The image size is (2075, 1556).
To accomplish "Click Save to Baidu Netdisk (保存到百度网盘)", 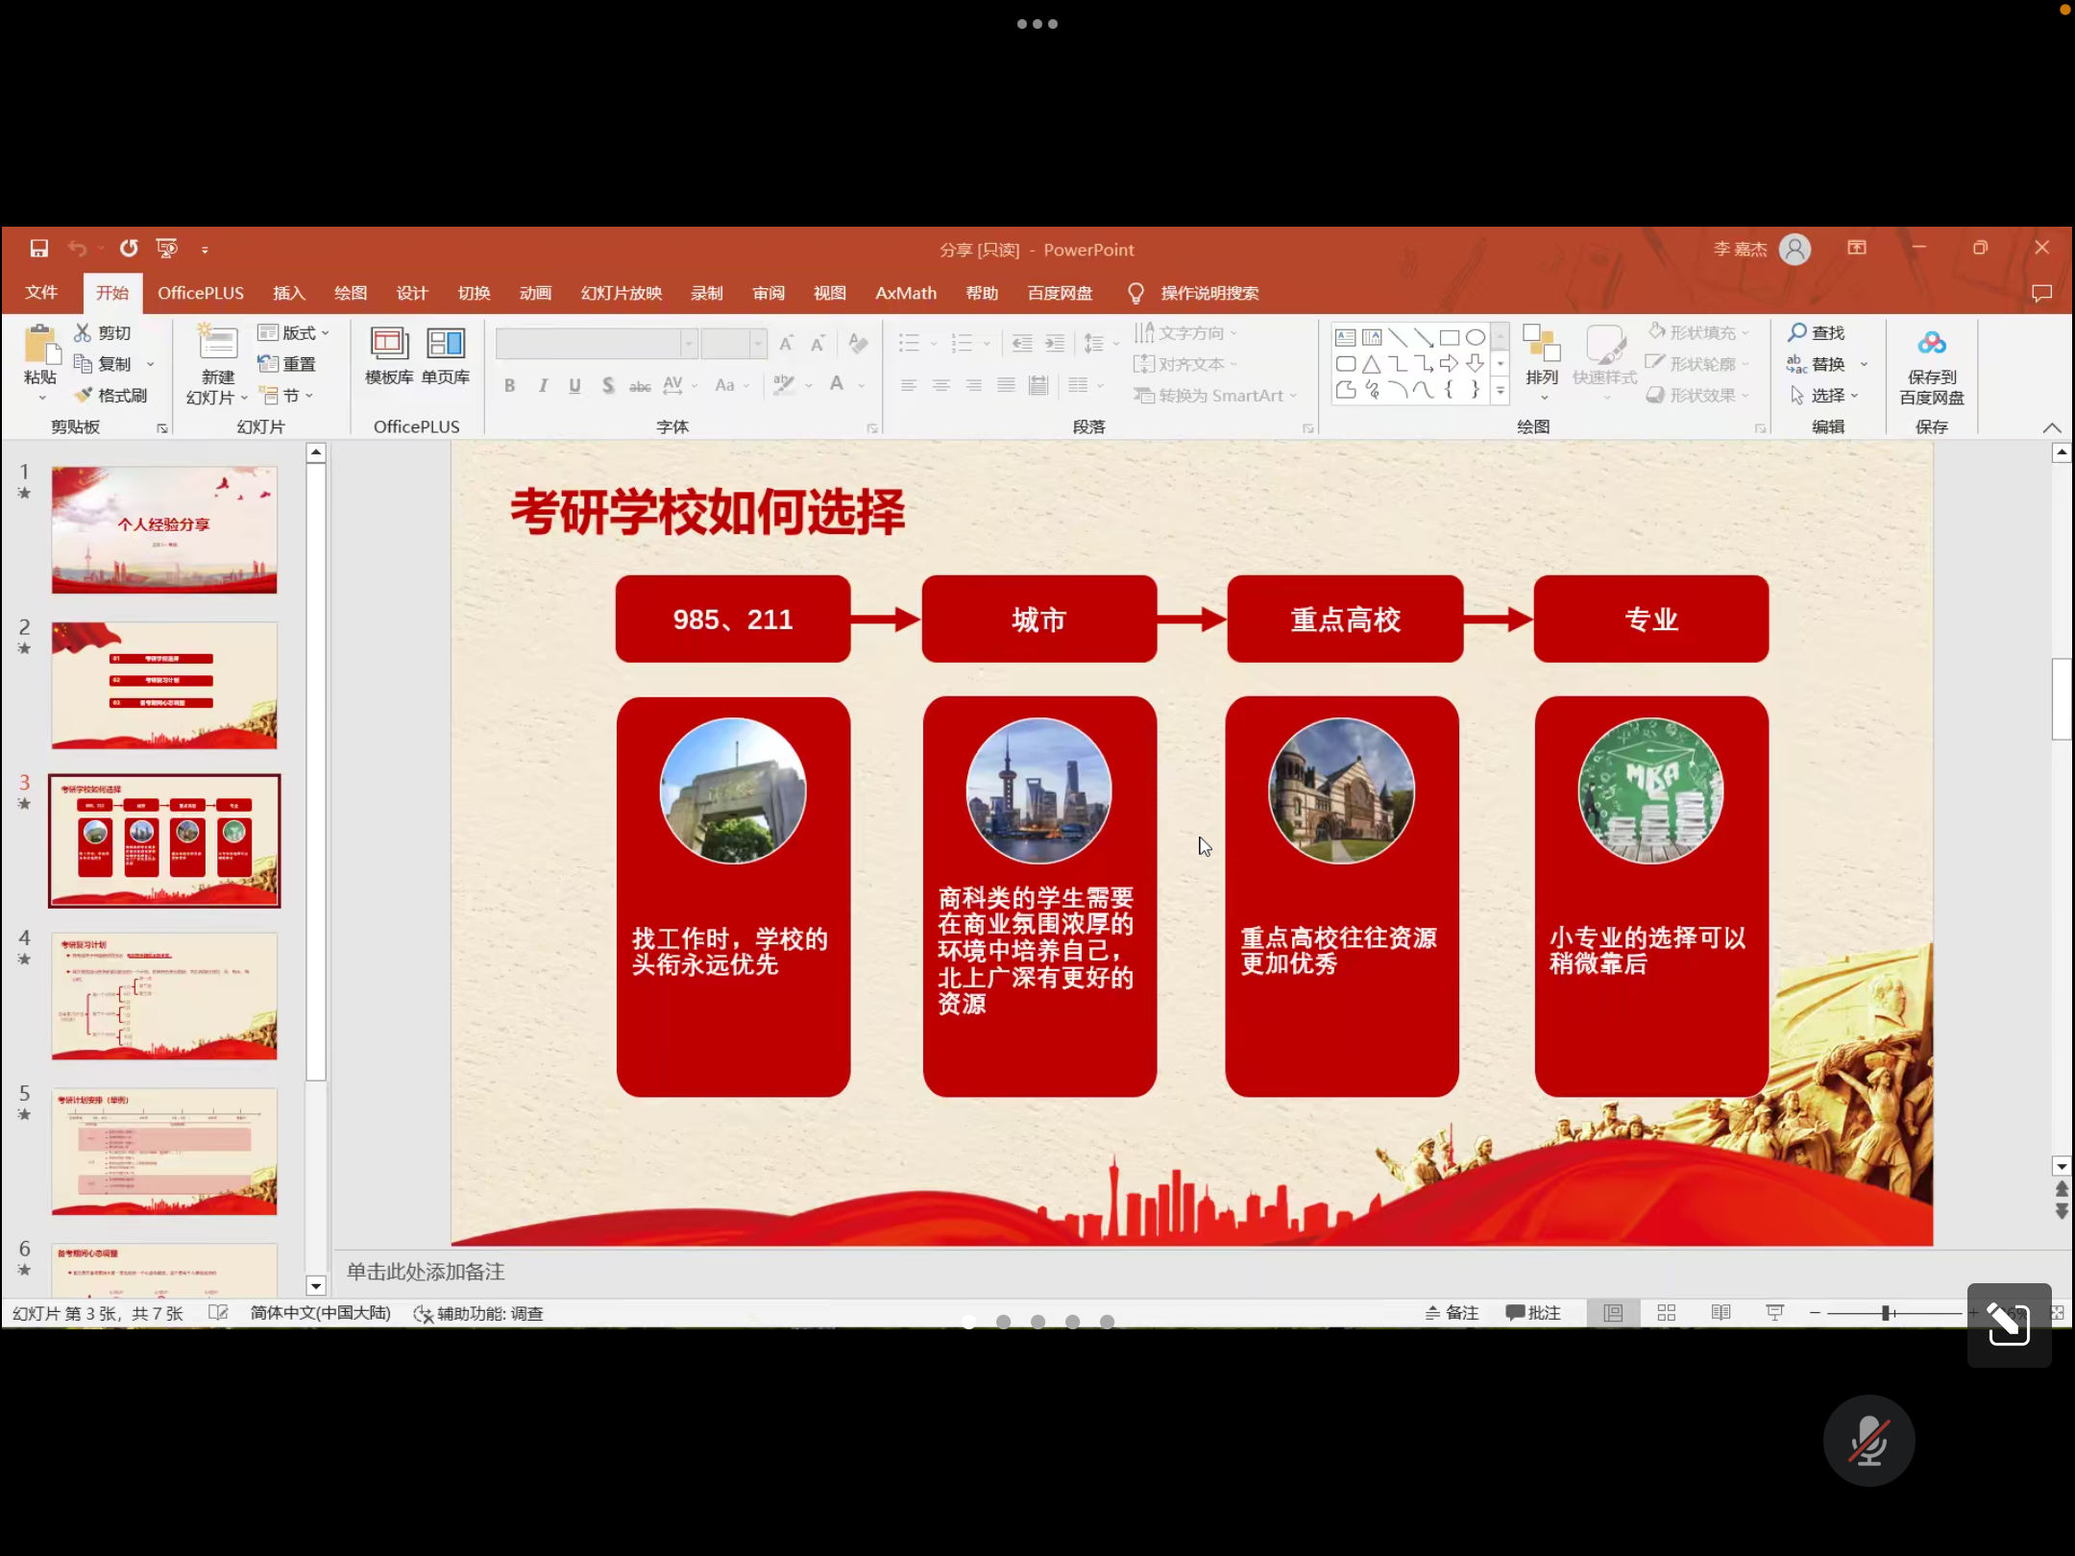I will click(1931, 365).
